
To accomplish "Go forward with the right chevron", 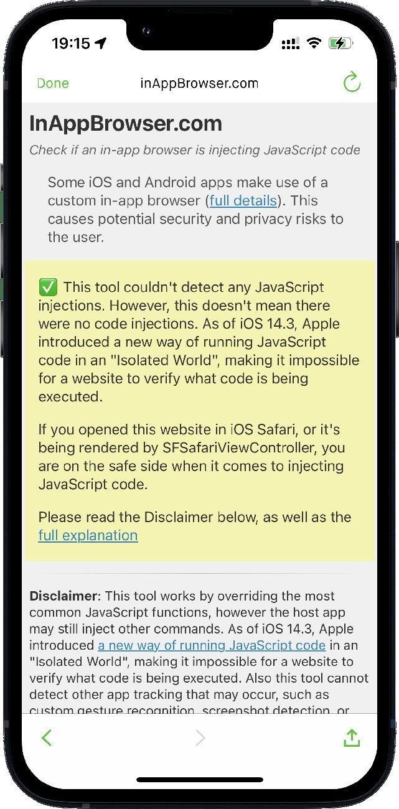I will click(x=200, y=738).
